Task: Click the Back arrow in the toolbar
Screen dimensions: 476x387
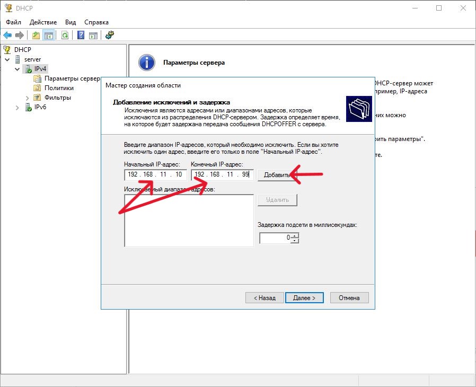Action: 7,36
